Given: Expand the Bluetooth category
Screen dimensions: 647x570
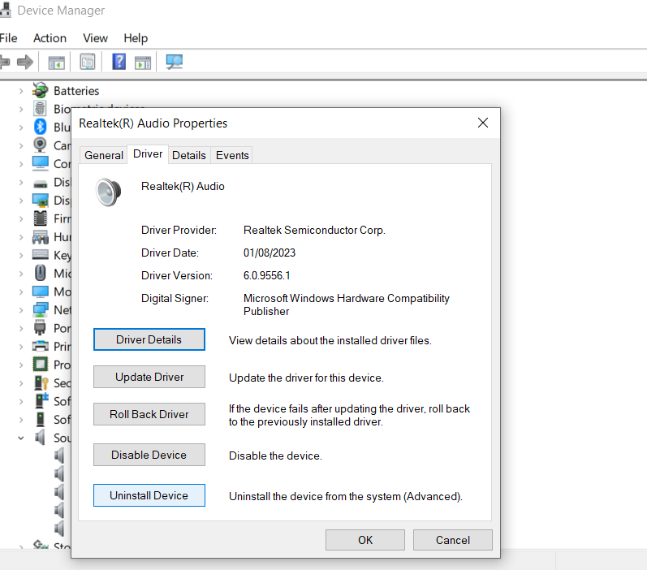Looking at the screenshot, I should pyautogui.click(x=20, y=127).
